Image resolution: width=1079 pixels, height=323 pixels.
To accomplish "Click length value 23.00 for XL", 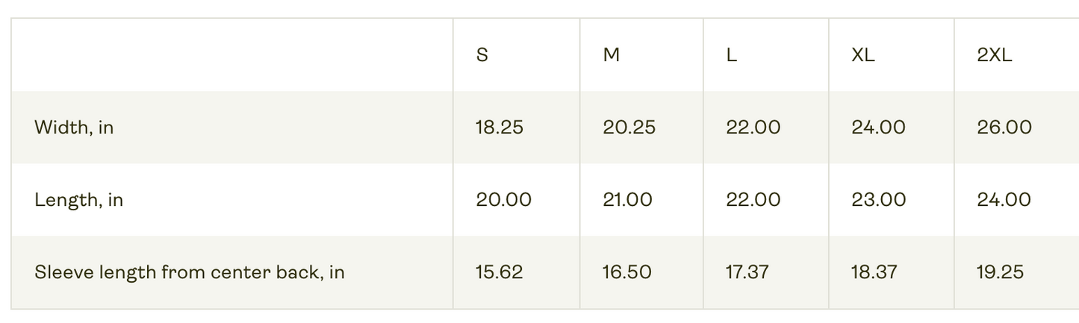I will click(879, 200).
